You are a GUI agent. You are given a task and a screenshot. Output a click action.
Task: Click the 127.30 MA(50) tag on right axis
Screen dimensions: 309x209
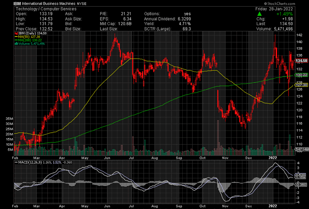coord(301,85)
